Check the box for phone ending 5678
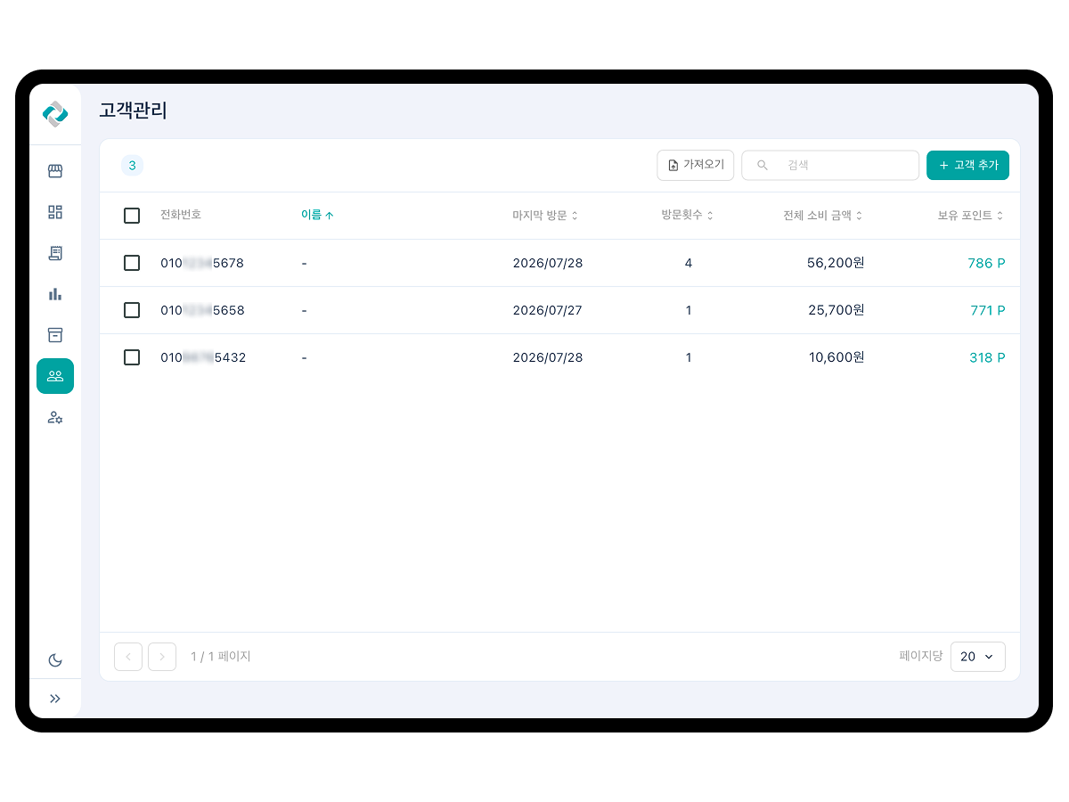Image resolution: width=1069 pixels, height=802 pixels. point(132,263)
